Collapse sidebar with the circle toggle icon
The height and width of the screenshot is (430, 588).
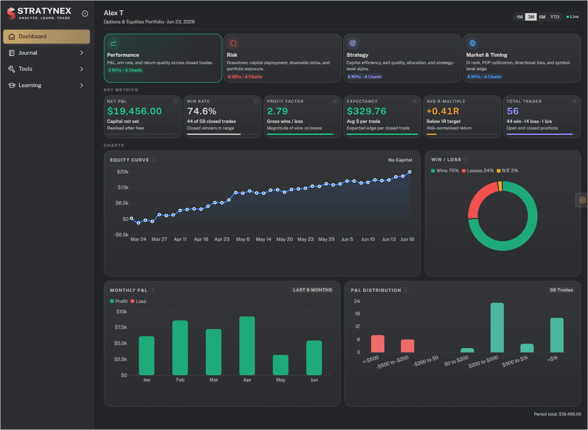point(85,14)
